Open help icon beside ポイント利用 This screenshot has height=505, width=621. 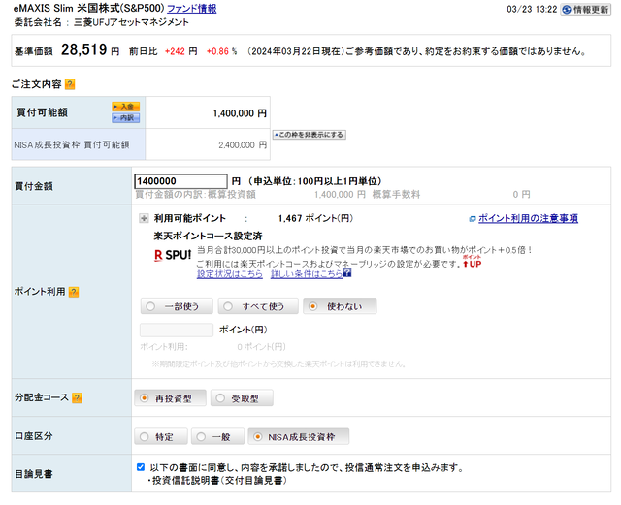[x=74, y=292]
